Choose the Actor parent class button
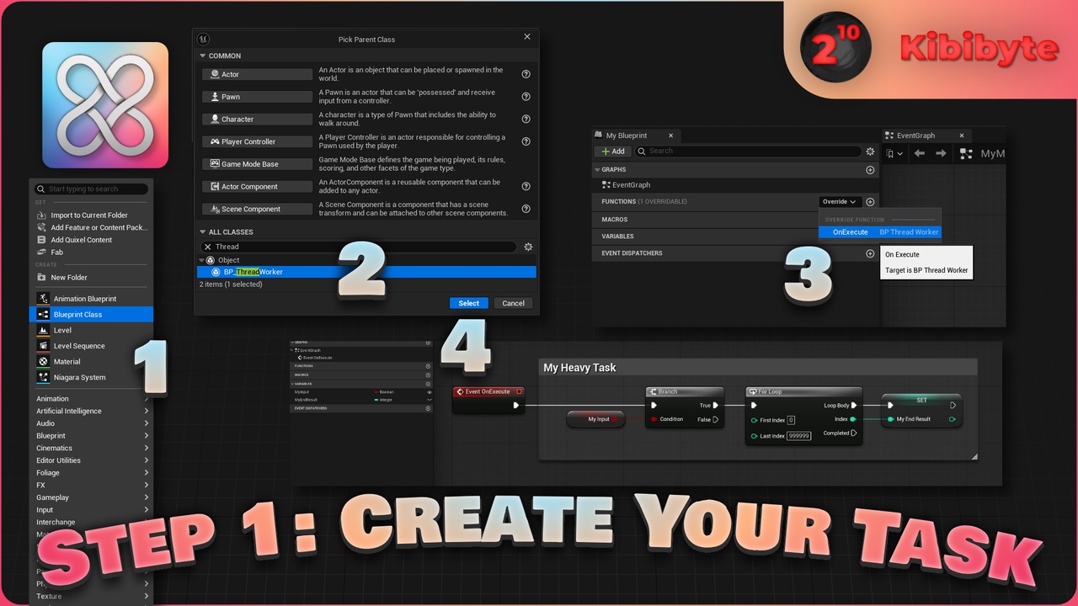1078x606 pixels. [x=257, y=74]
